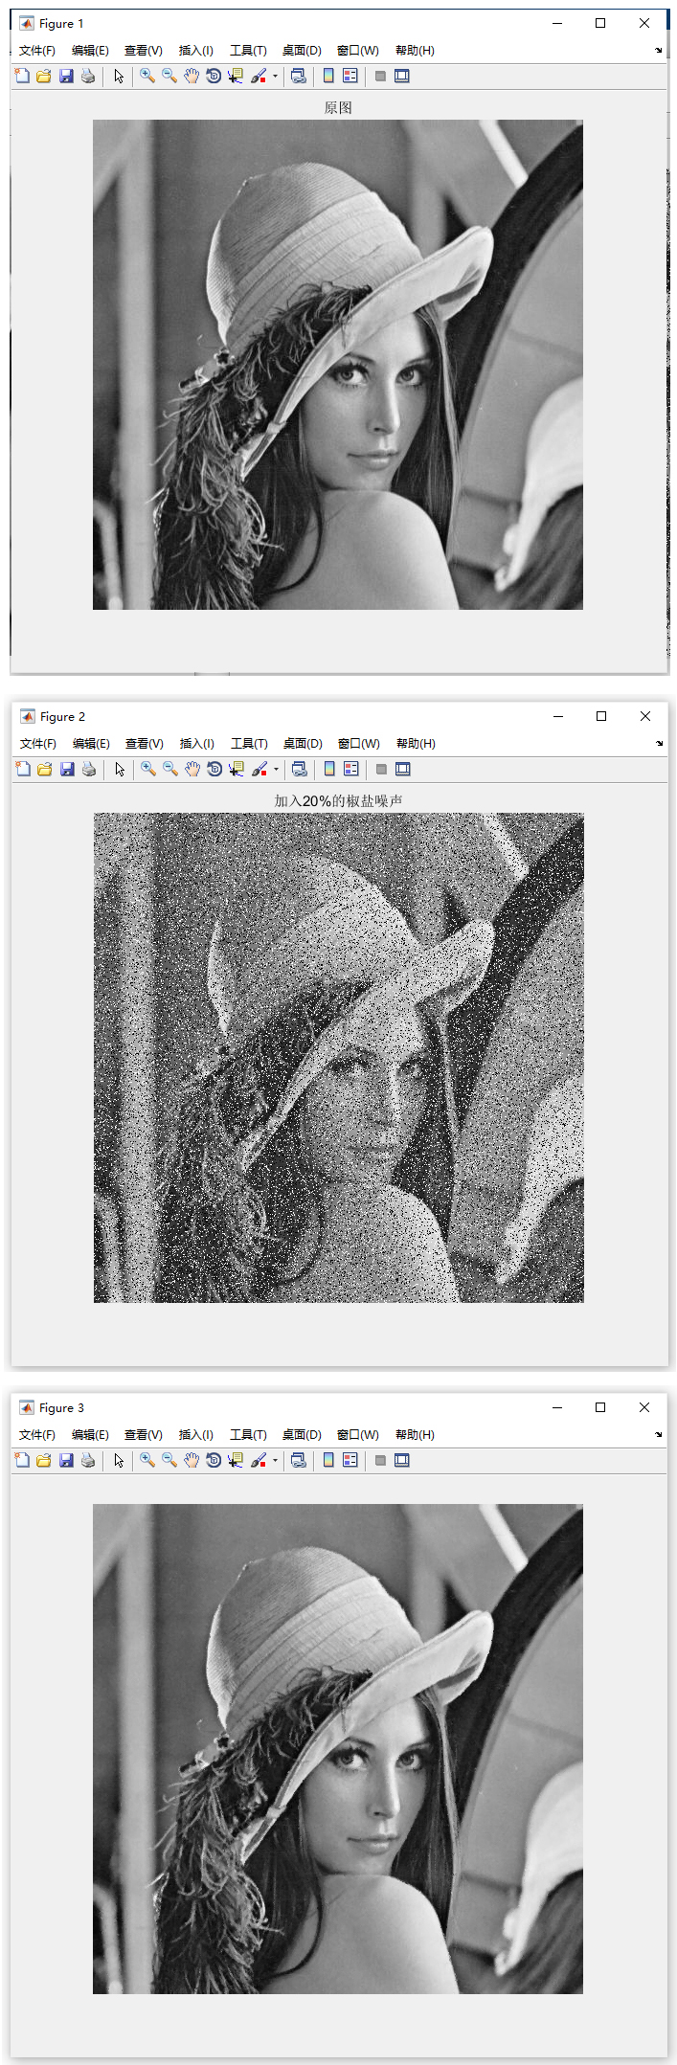The image size is (677, 2065).
Task: Enable Pan hand tool in Figure 2
Action: pyautogui.click(x=192, y=769)
